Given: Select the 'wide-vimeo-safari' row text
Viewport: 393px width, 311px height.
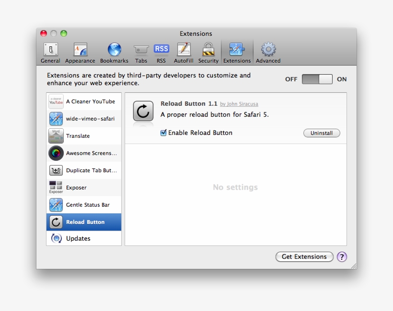Looking at the screenshot, I should pos(90,119).
